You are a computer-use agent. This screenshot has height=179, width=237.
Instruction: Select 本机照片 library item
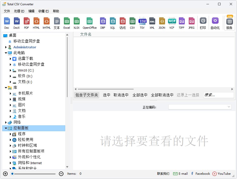pos(25,93)
